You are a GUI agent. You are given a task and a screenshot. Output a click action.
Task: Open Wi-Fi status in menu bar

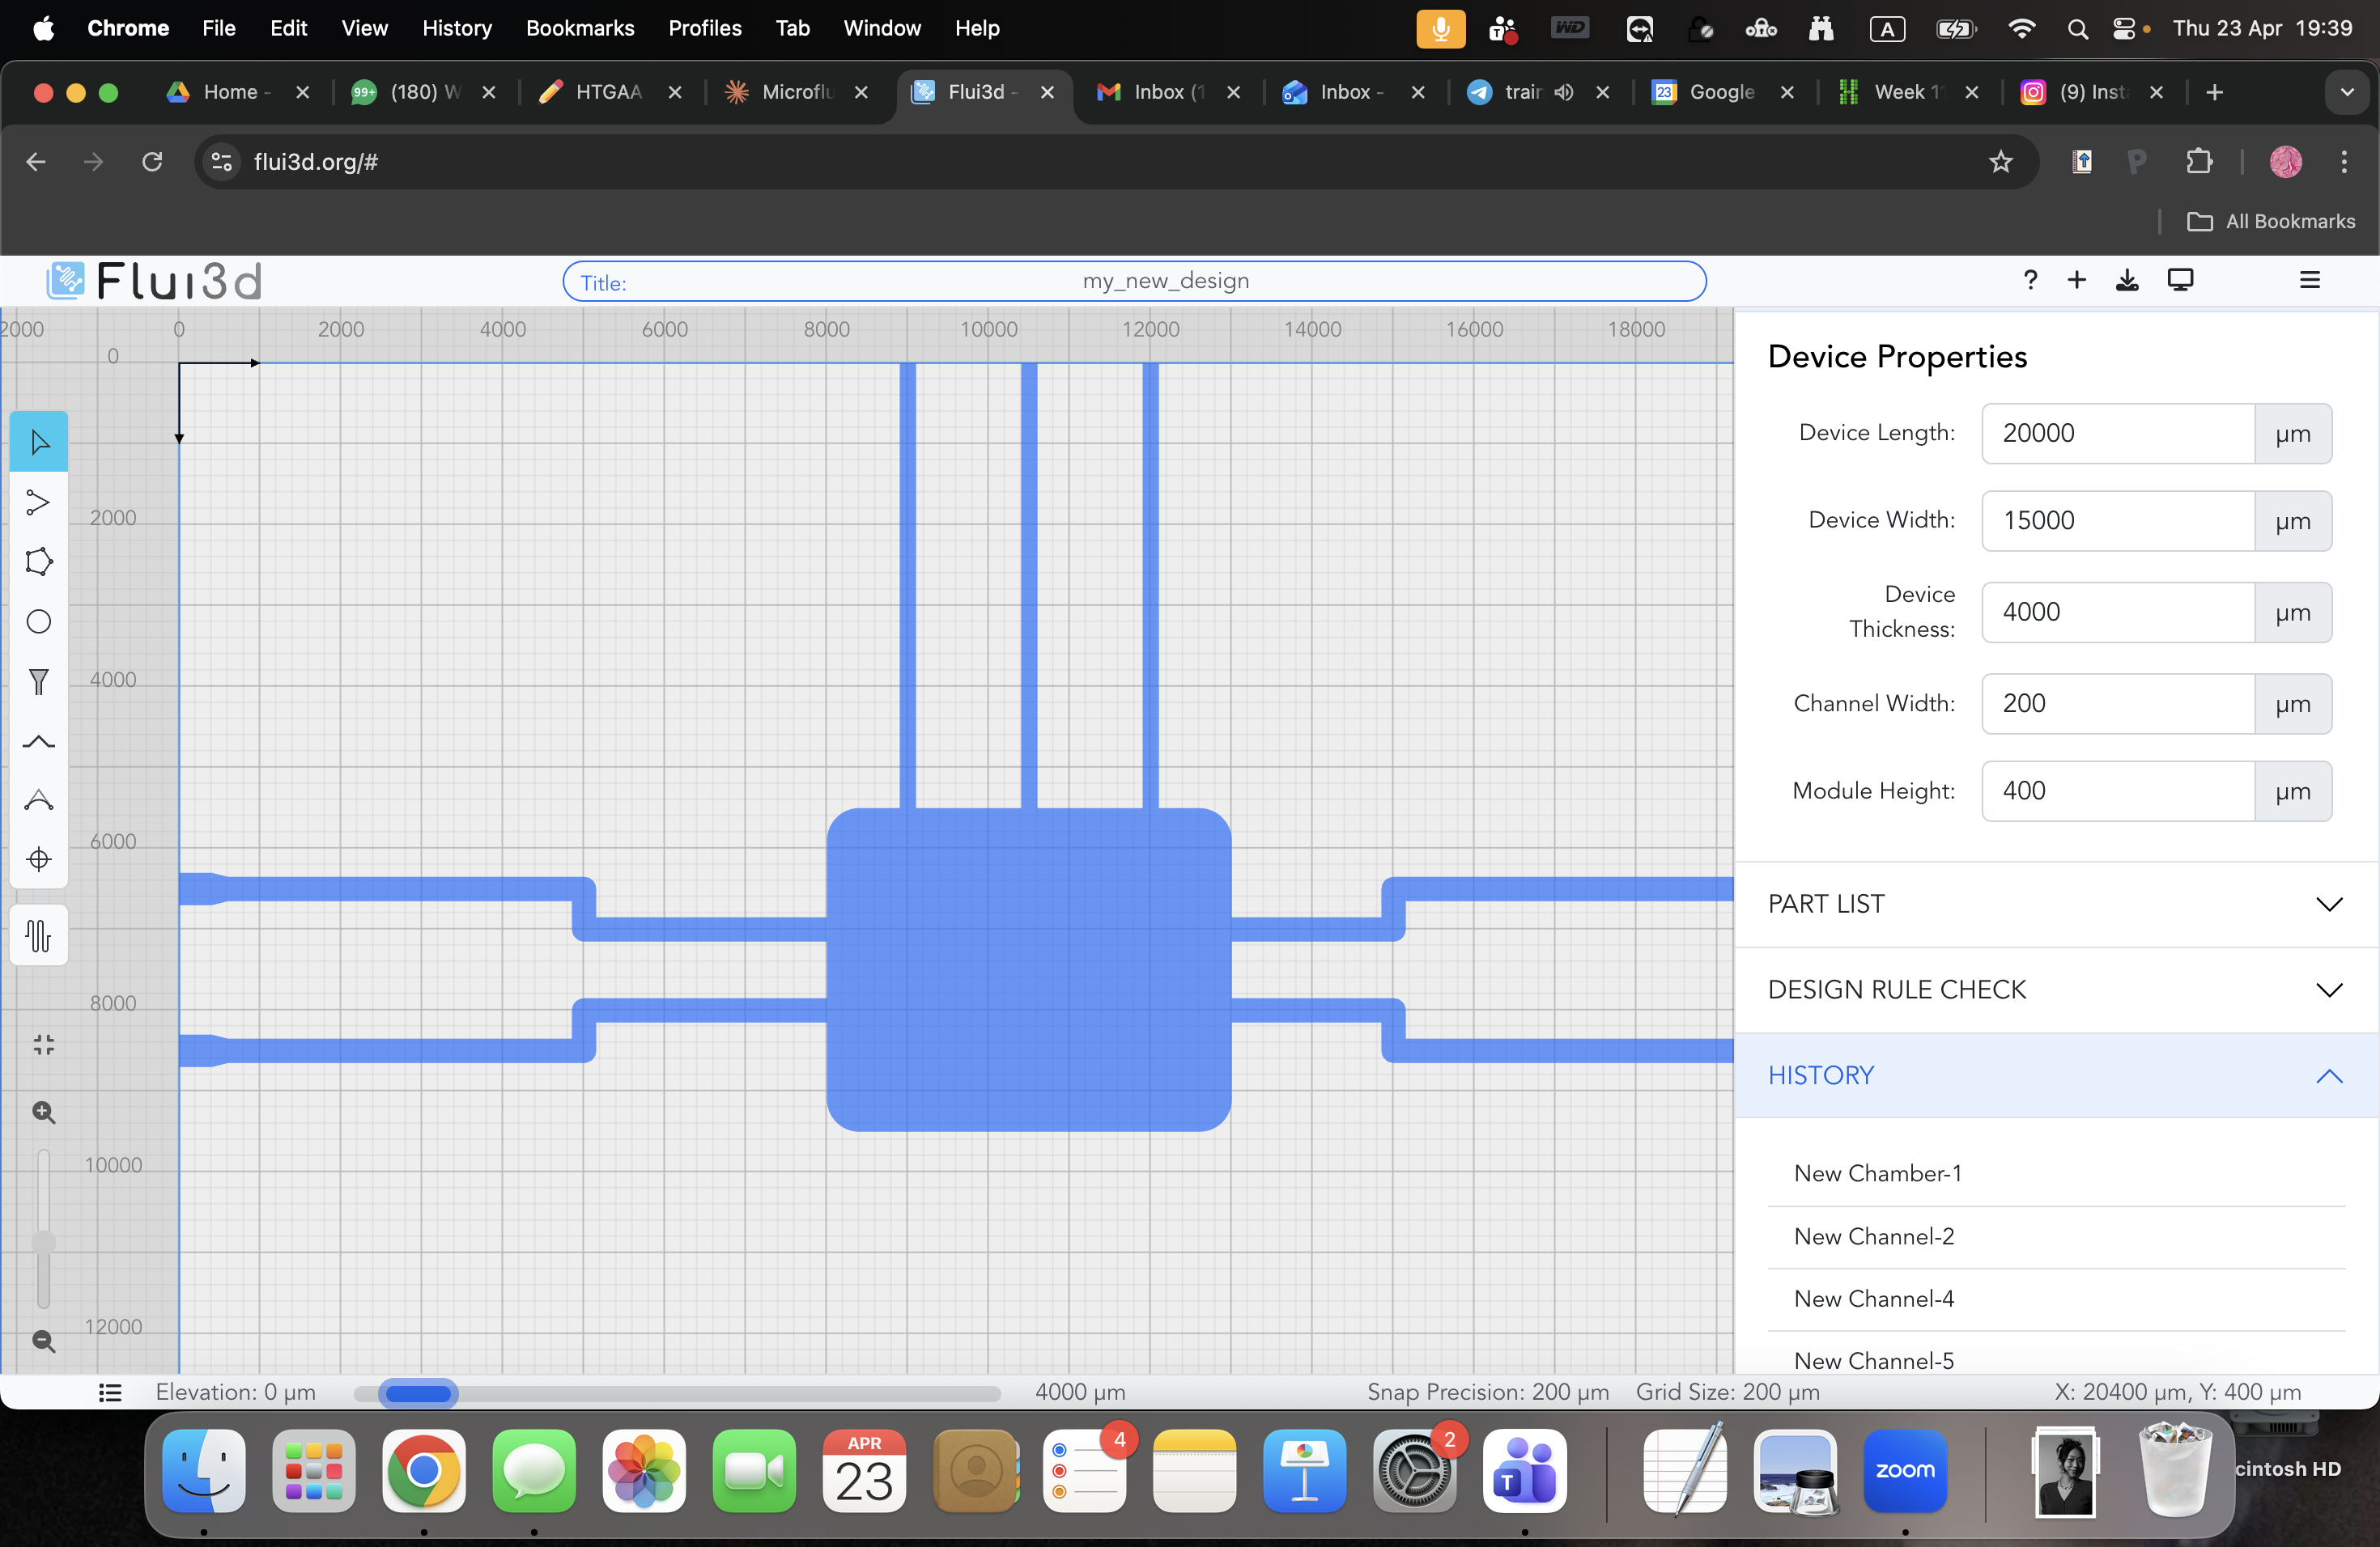tap(2021, 29)
